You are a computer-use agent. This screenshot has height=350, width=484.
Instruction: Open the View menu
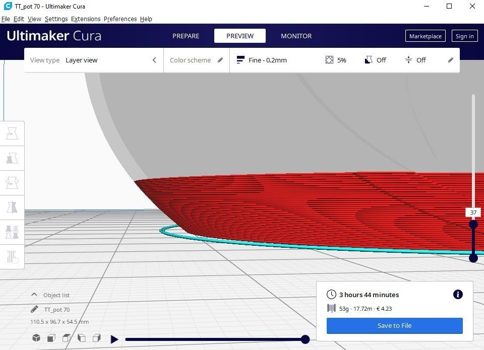pos(34,19)
